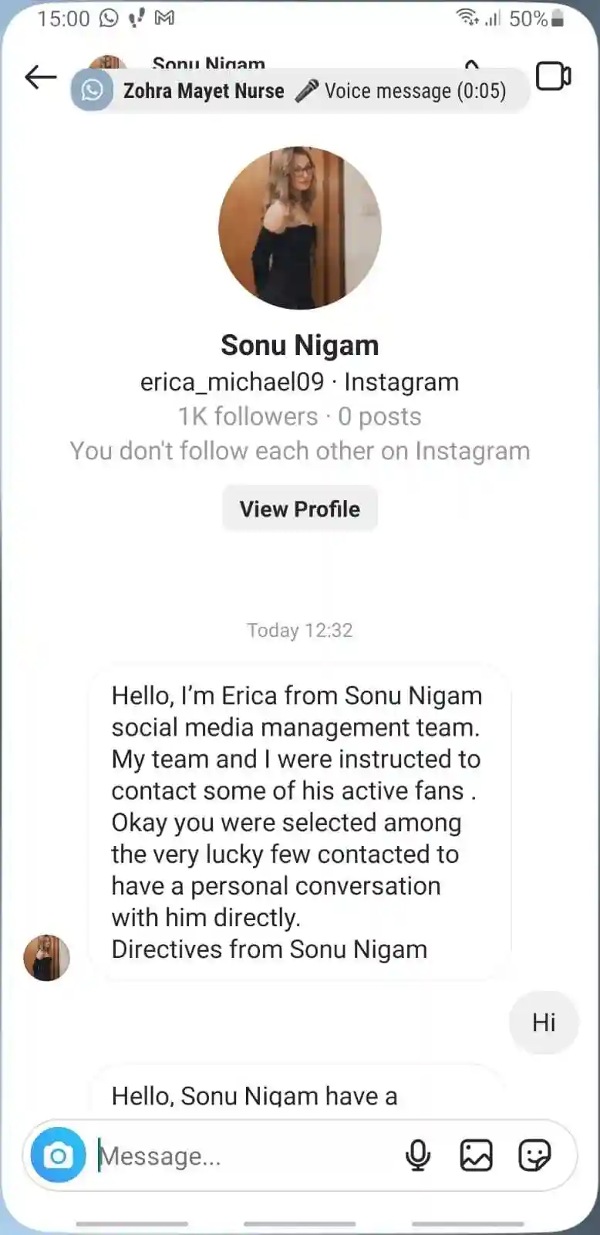Tap the small sender avatar beside message
Image resolution: width=600 pixels, height=1235 pixels.
46,958
